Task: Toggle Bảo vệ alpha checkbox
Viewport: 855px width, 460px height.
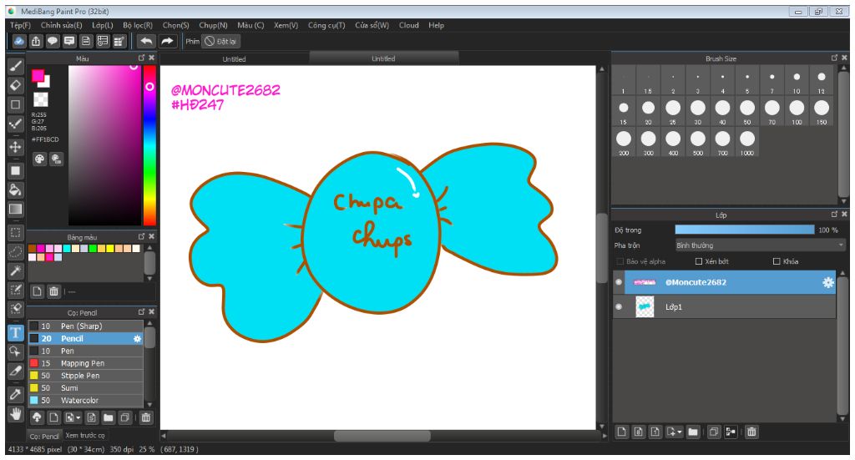Action: [x=620, y=261]
